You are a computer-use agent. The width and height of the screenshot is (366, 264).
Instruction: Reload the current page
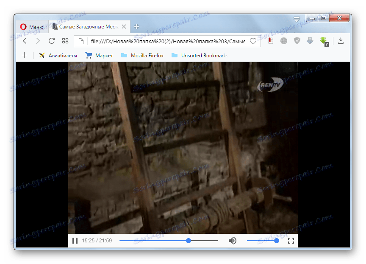(x=52, y=41)
